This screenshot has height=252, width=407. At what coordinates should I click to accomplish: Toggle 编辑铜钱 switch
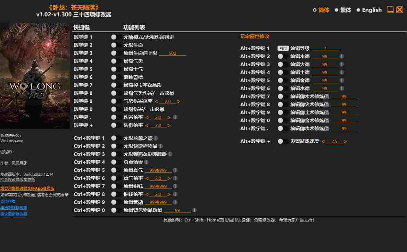(116, 186)
